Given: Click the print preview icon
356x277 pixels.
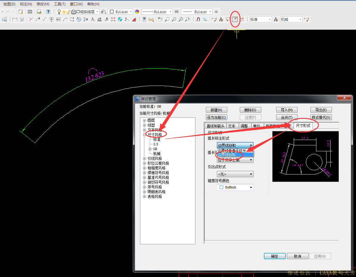Looking at the screenshot, I should coord(39,12).
